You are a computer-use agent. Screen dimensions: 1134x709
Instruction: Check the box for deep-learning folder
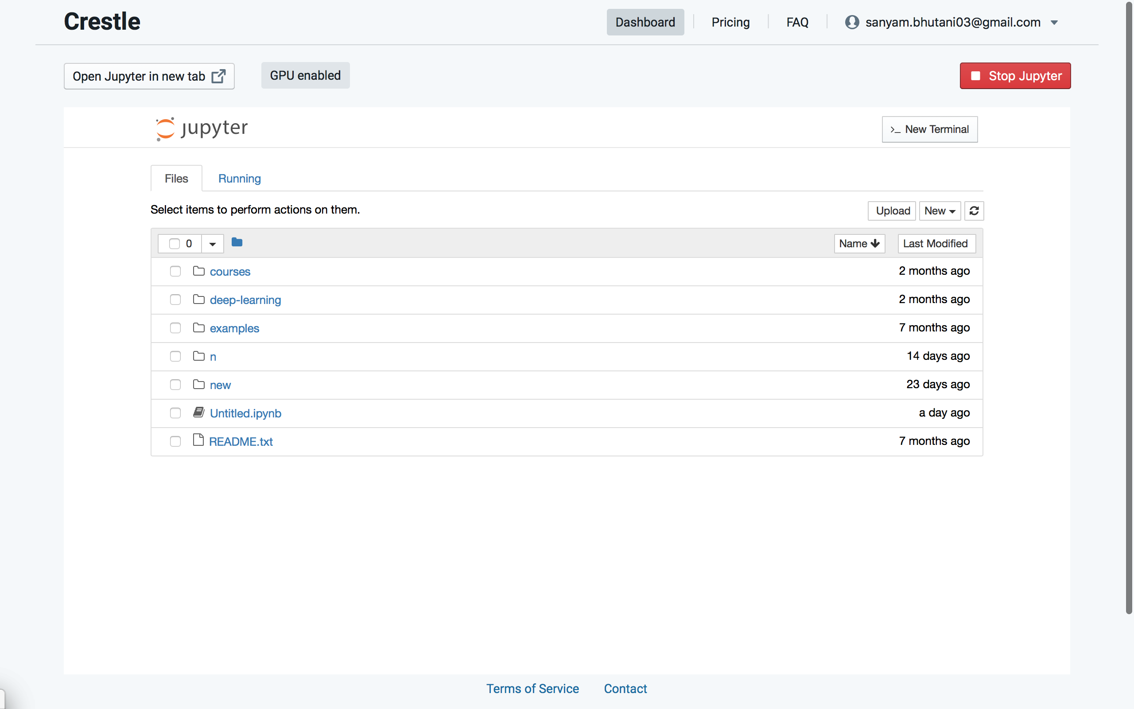175,300
